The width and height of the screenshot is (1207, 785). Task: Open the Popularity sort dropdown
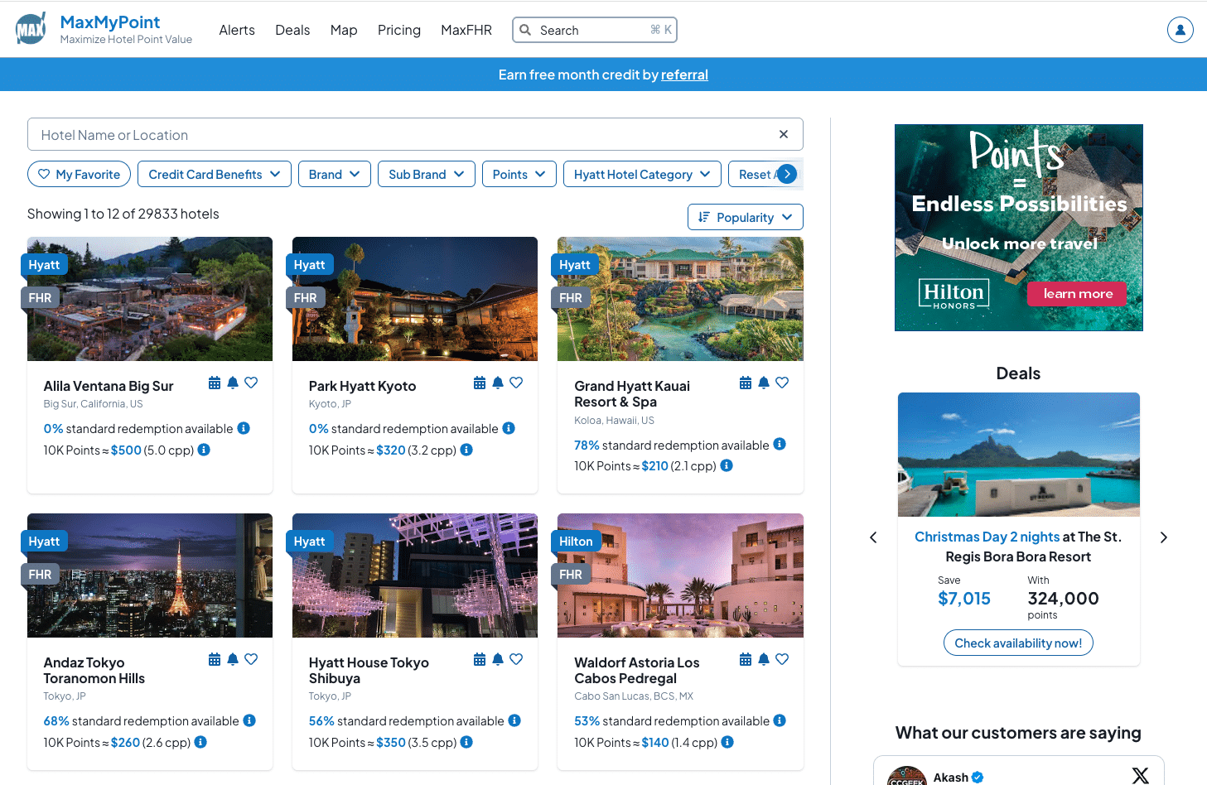(x=745, y=217)
